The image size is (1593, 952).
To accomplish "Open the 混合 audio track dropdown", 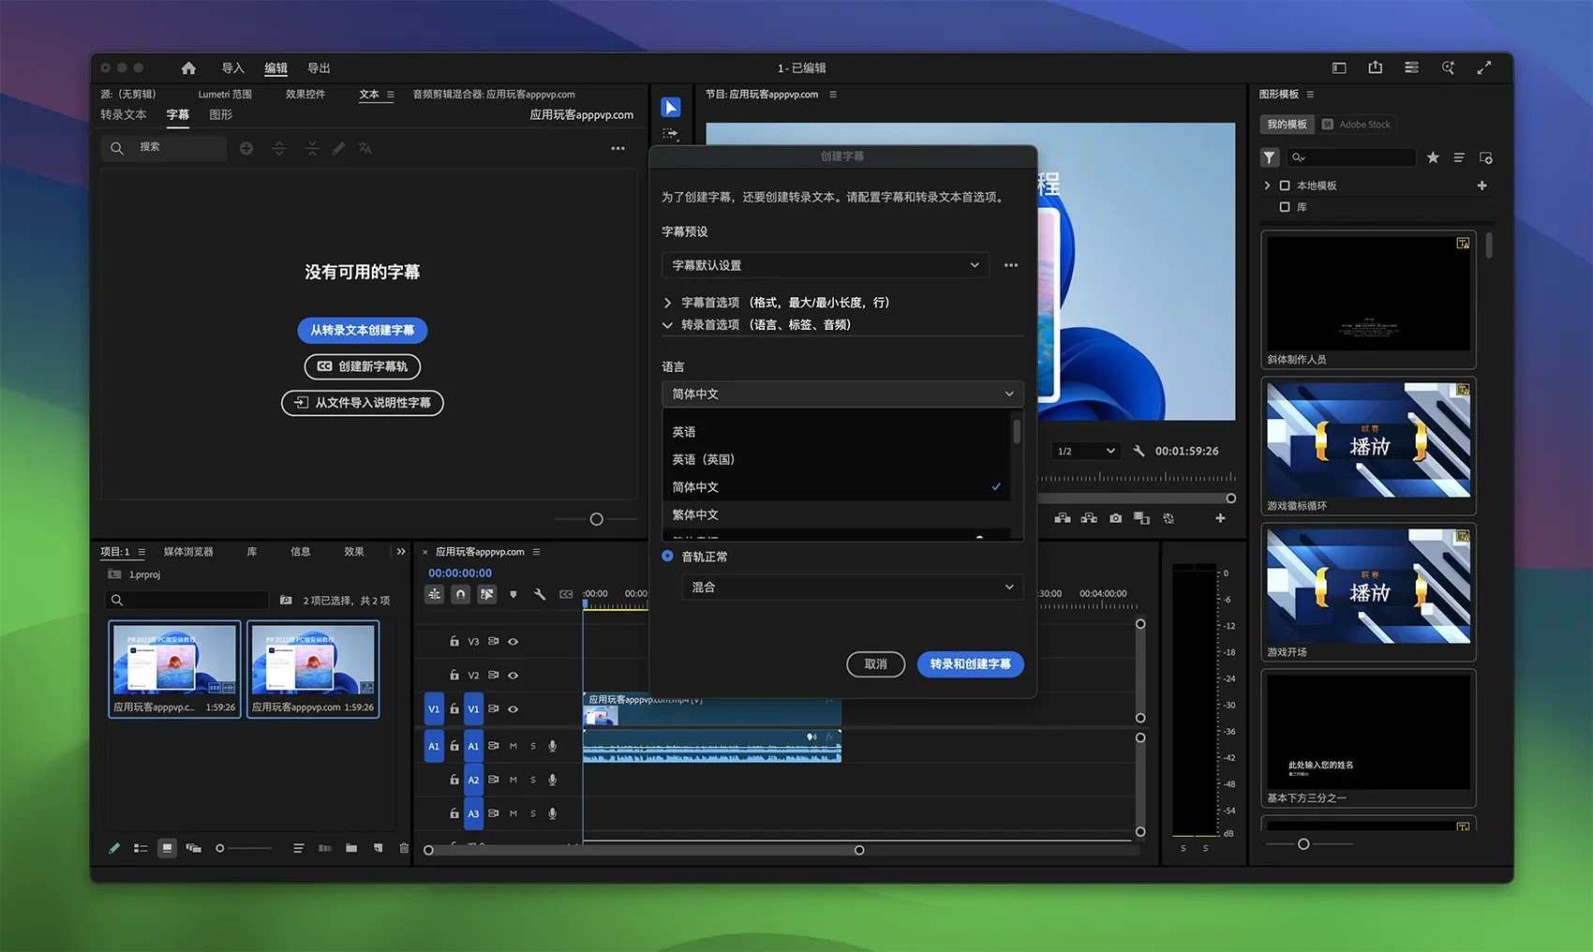I will [x=852, y=587].
